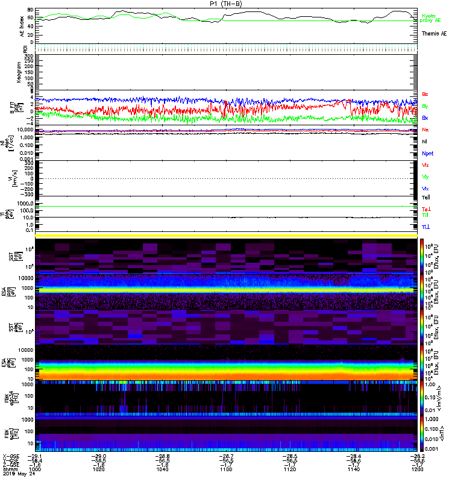Image resolution: width=452 pixels, height=482 pixels.
Task: Select the black Ni density legend label
Action: pyautogui.click(x=424, y=142)
